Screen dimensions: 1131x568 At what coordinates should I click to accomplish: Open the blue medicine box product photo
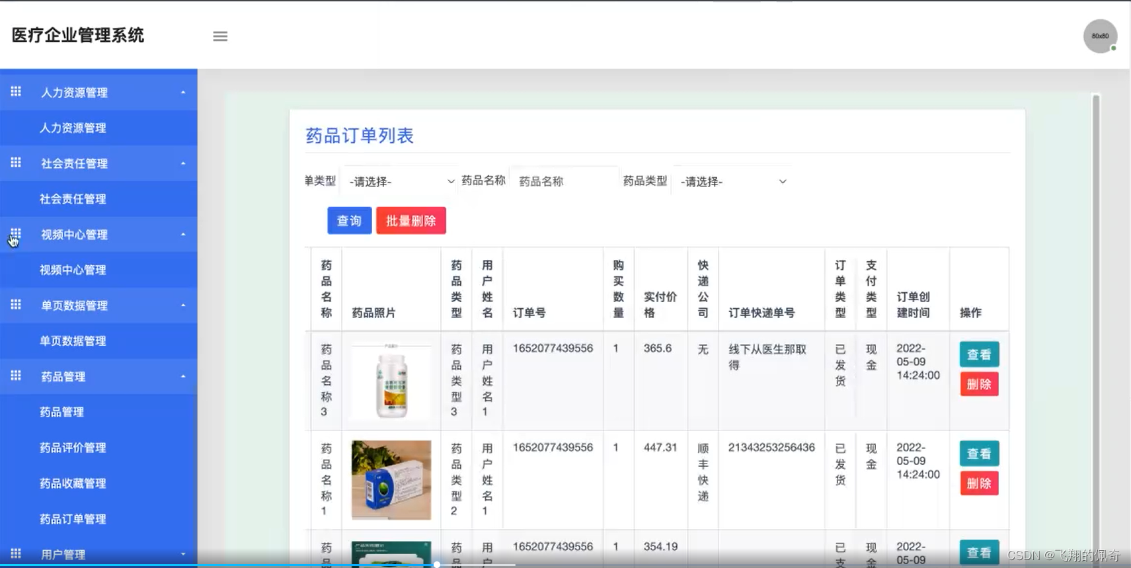(391, 480)
